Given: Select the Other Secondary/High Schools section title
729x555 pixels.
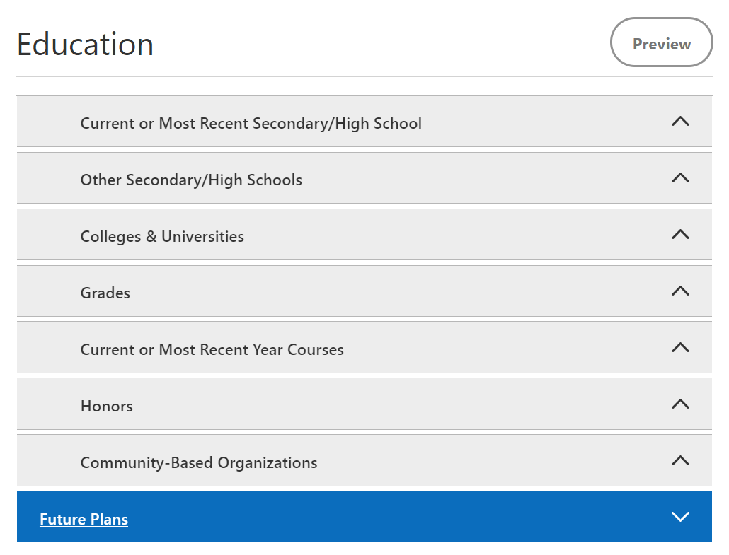Looking at the screenshot, I should [x=191, y=180].
